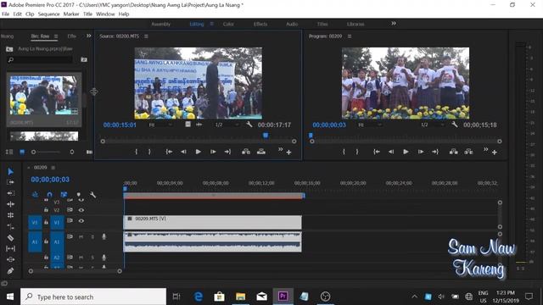
Task: Play the Program monitor sequence
Action: (406, 152)
